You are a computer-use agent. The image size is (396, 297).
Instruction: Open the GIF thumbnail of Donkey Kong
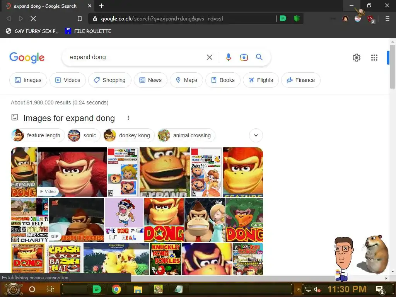coord(77,220)
